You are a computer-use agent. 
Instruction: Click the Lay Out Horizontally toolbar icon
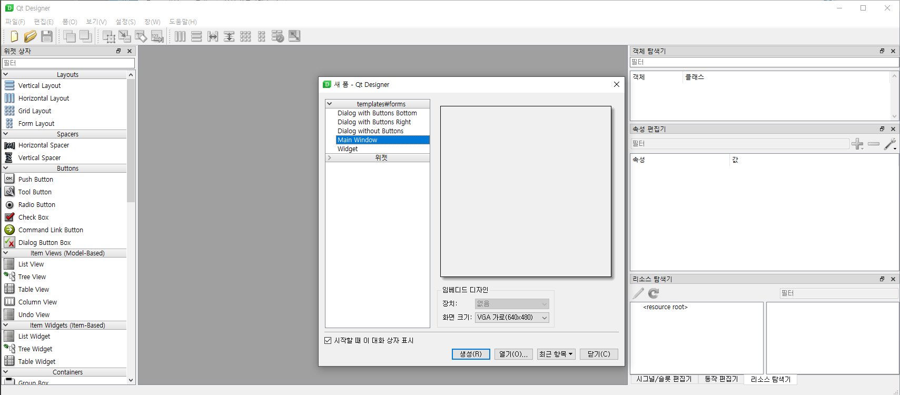click(180, 36)
